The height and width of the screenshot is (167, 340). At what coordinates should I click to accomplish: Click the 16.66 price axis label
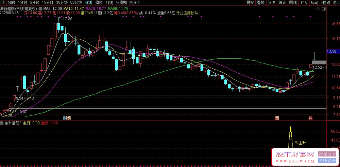pos(336,24)
